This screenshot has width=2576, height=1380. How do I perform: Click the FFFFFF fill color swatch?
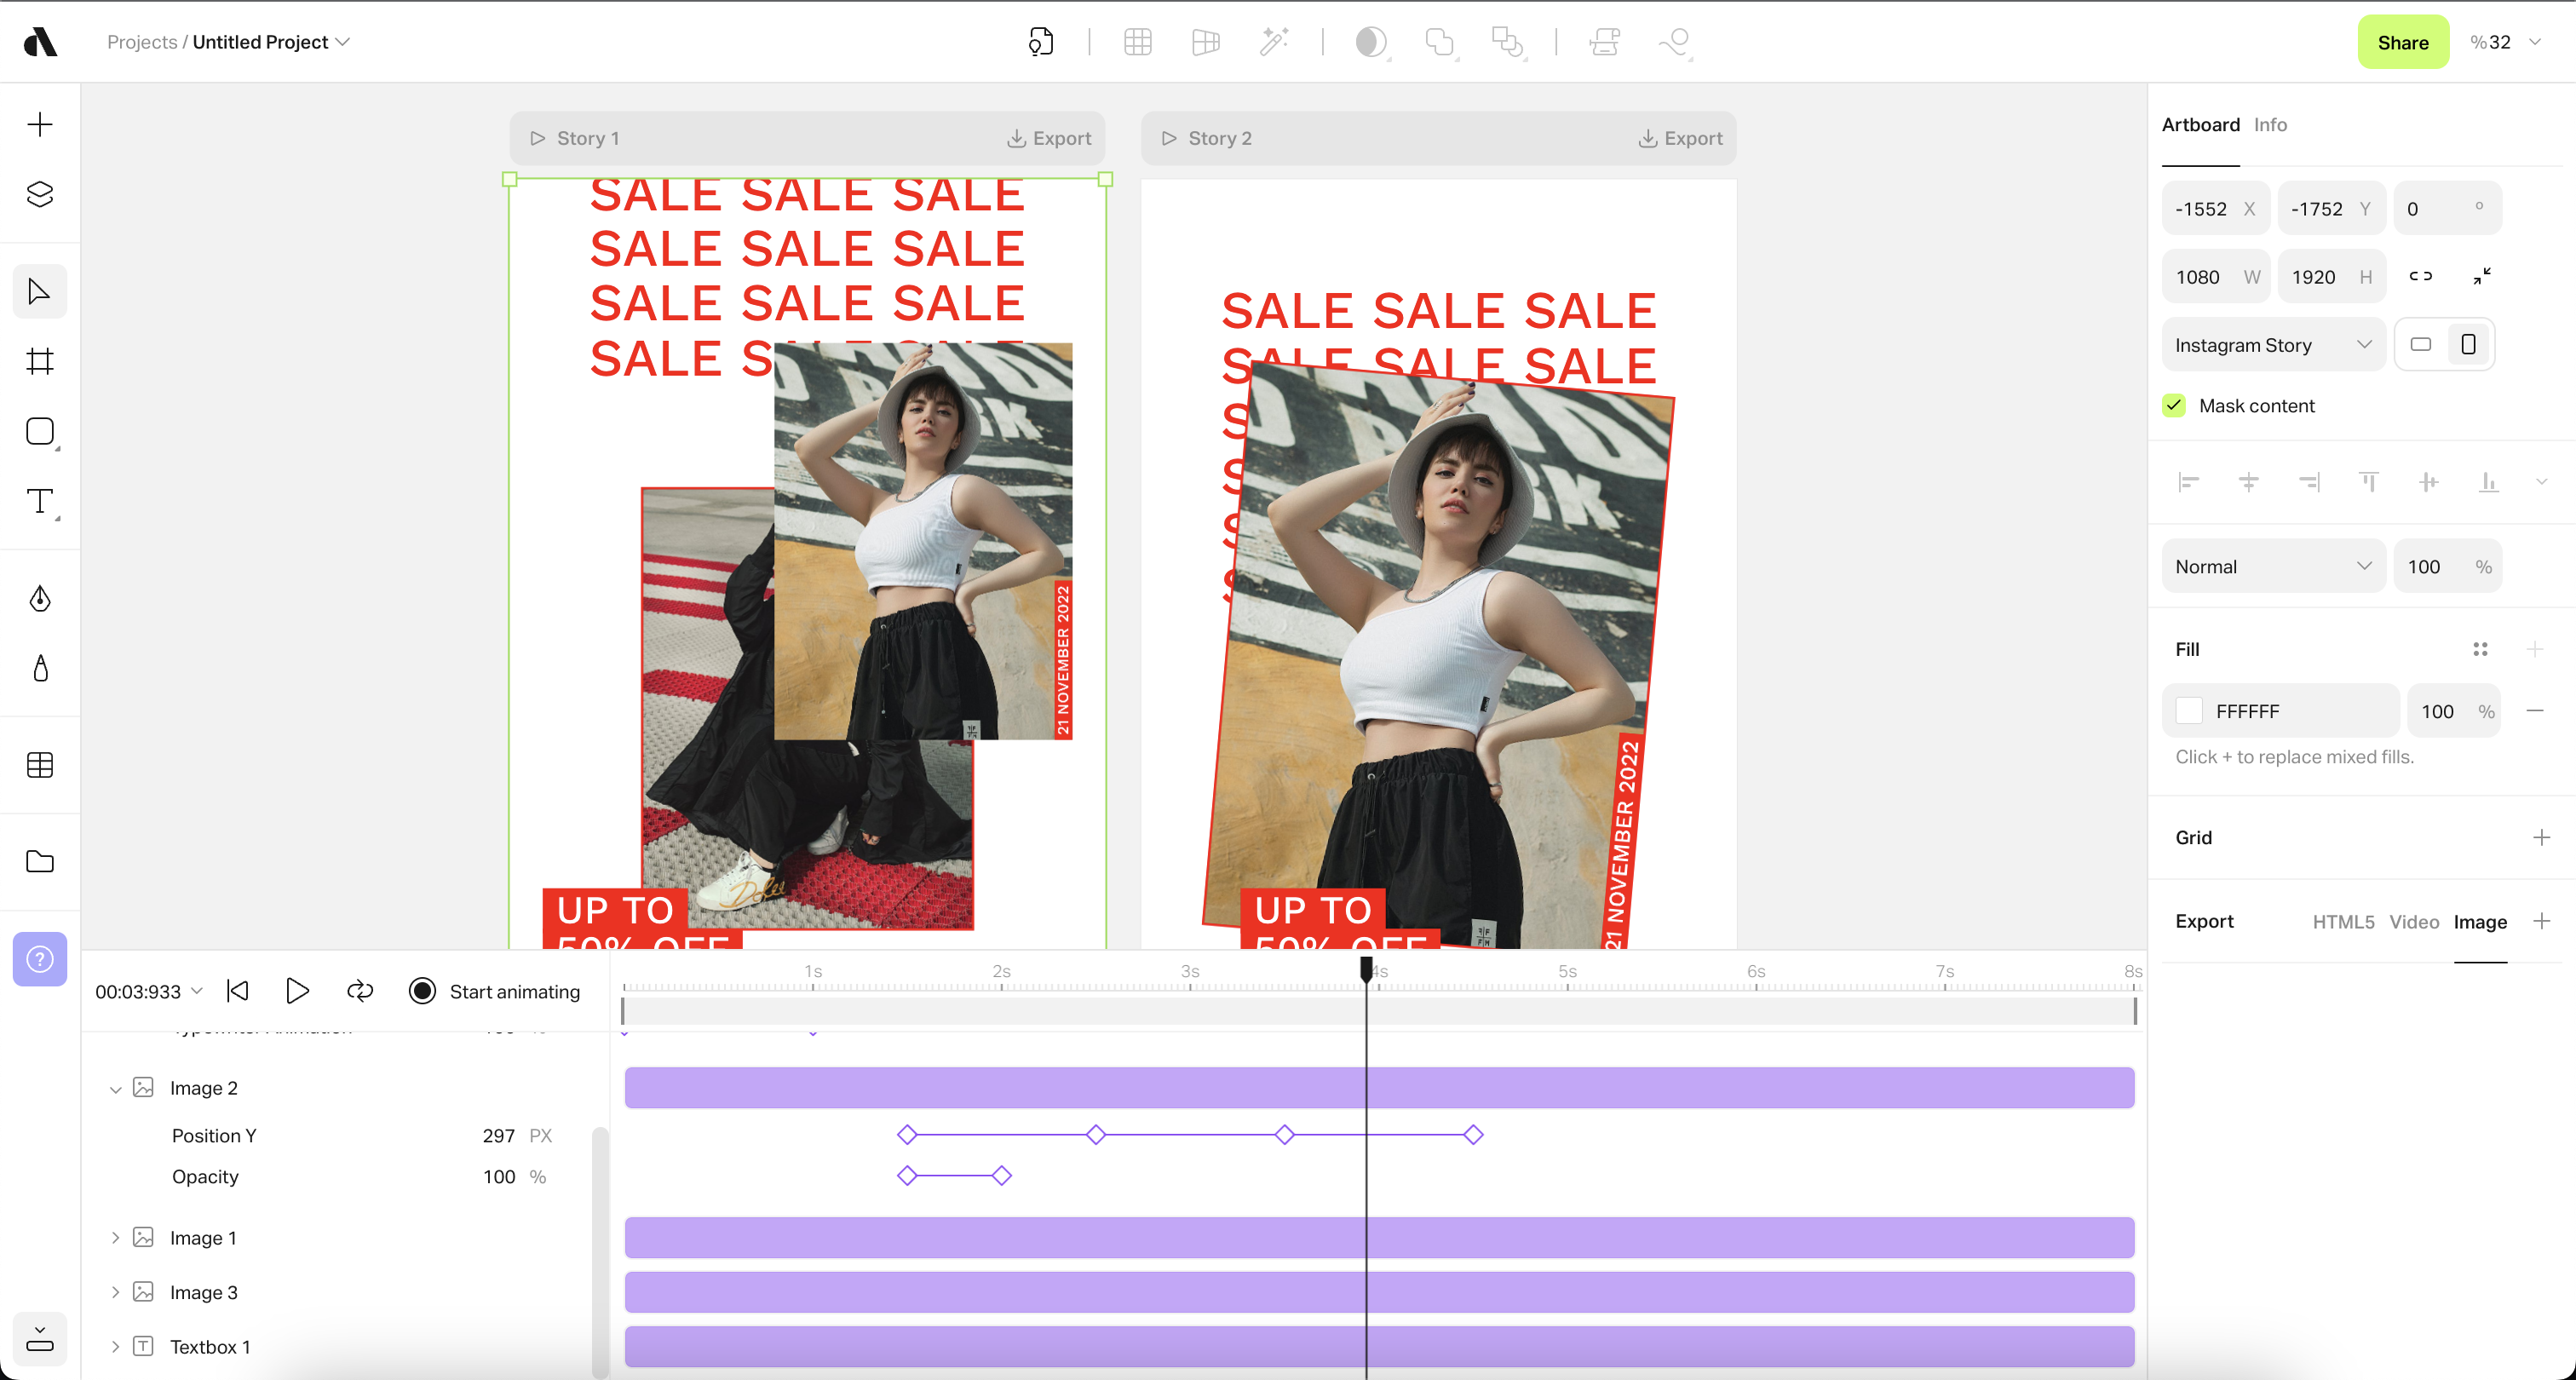(x=2189, y=711)
